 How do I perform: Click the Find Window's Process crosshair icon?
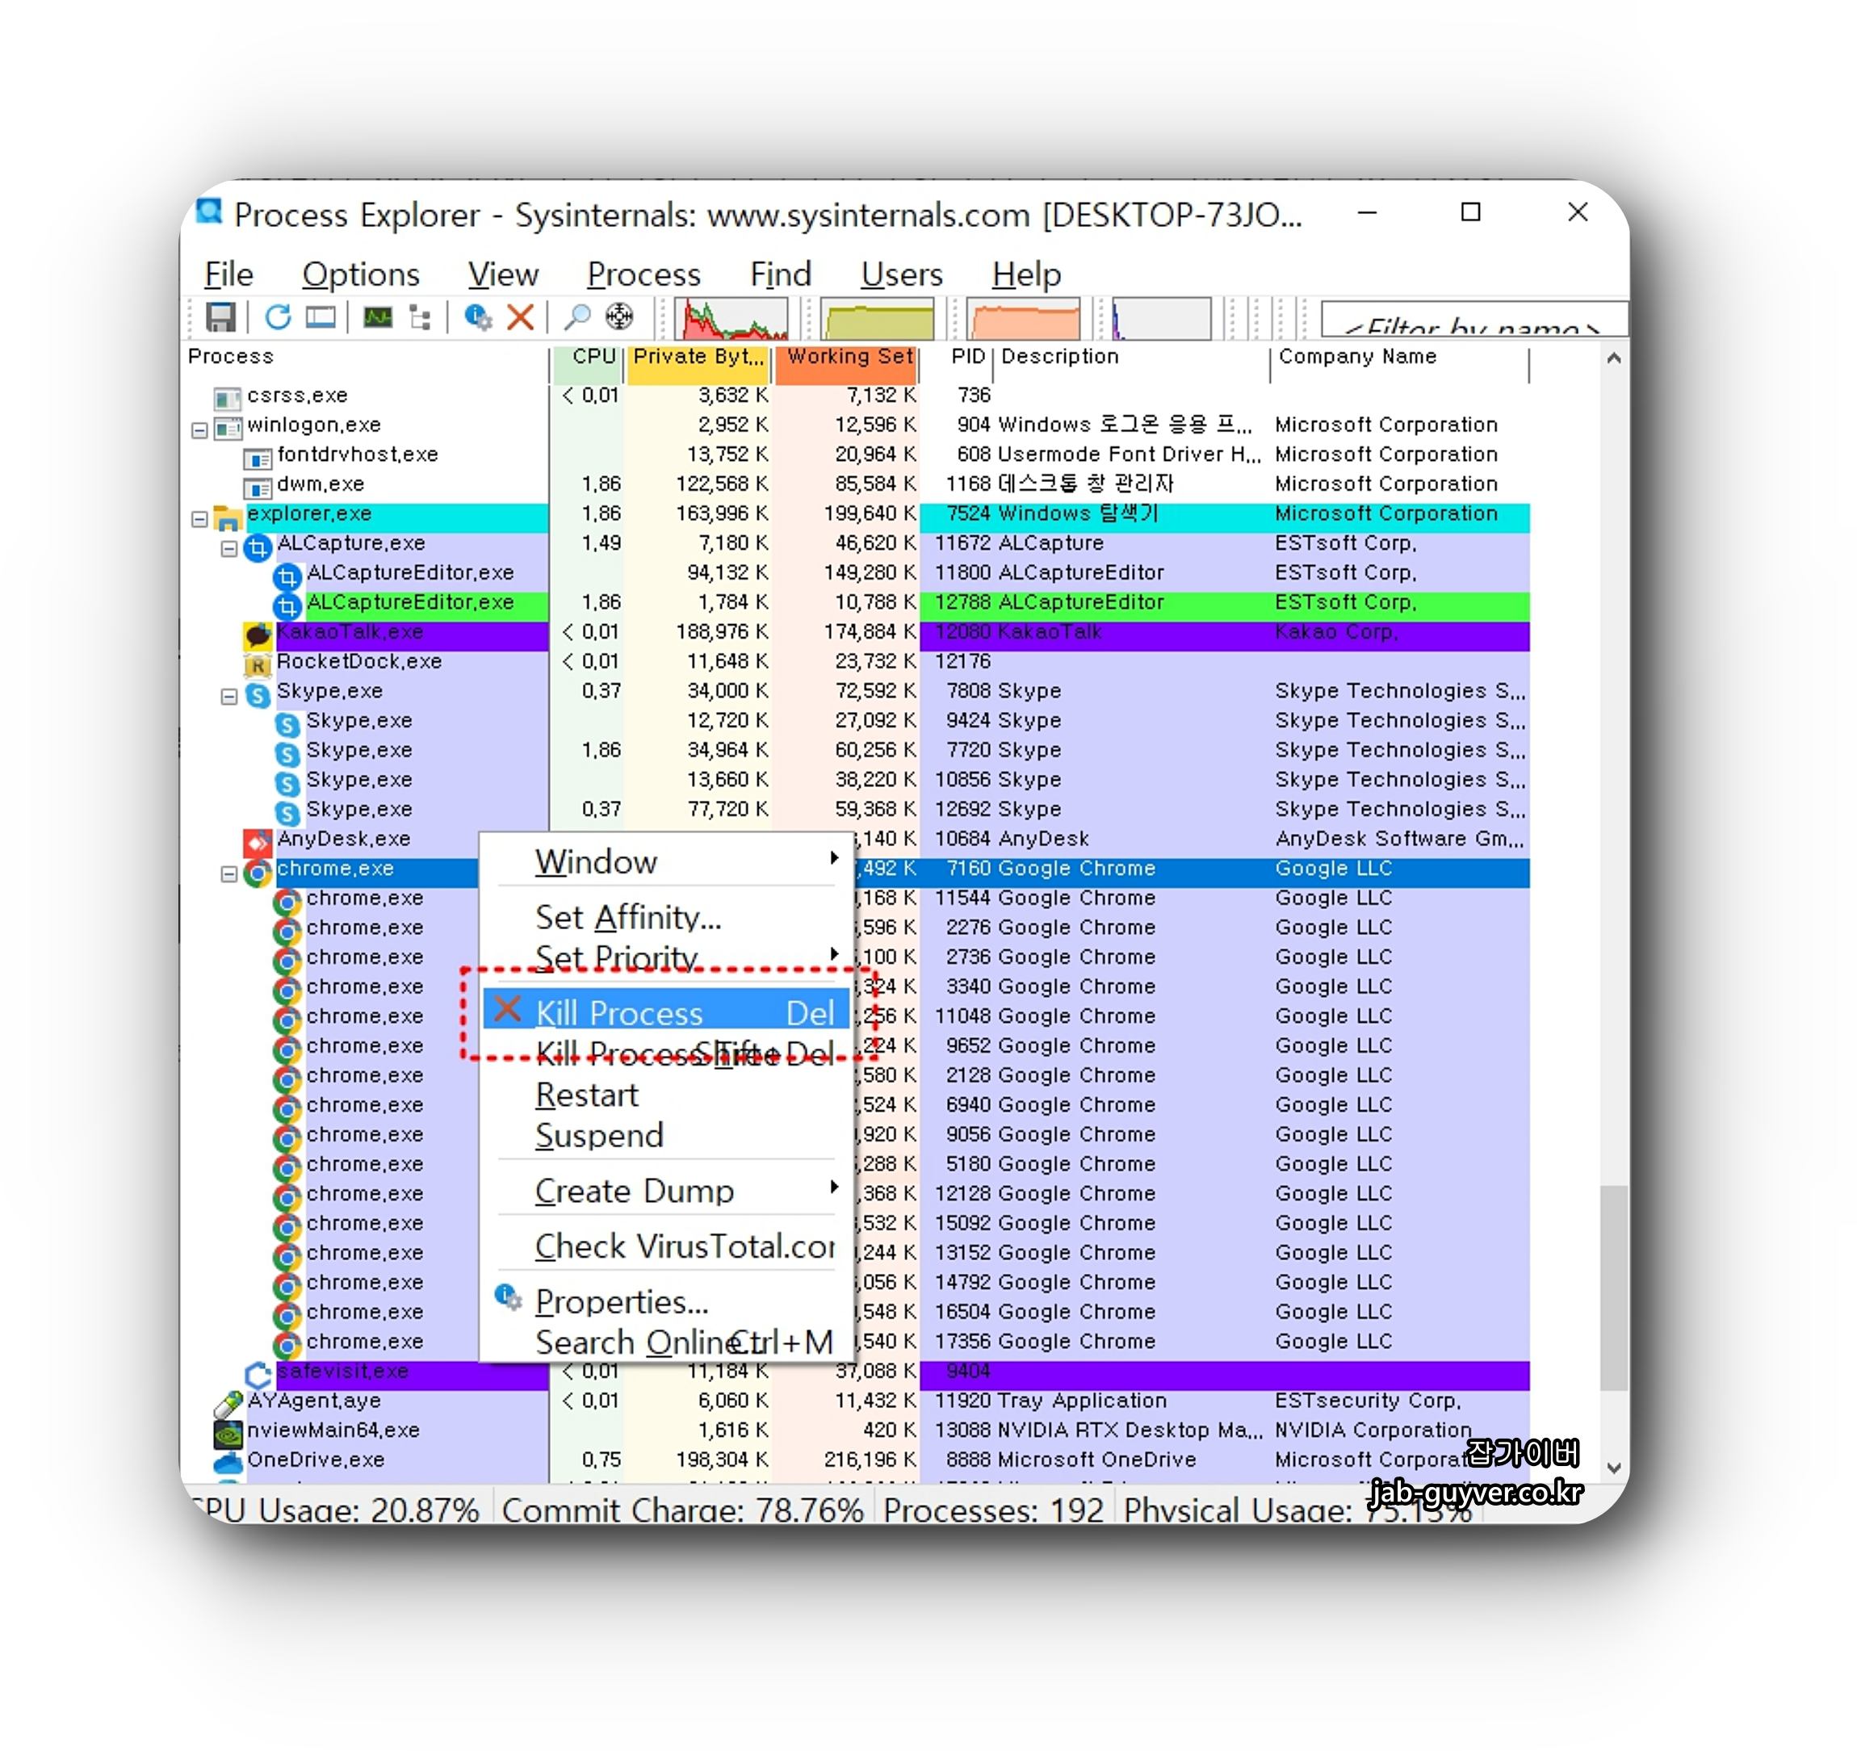619,317
